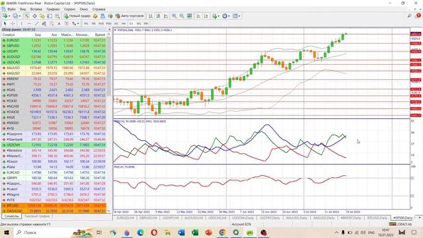This screenshot has height=238, width=423.
Task: Open the EURUSD,H4 chart tab
Action: pos(125,218)
